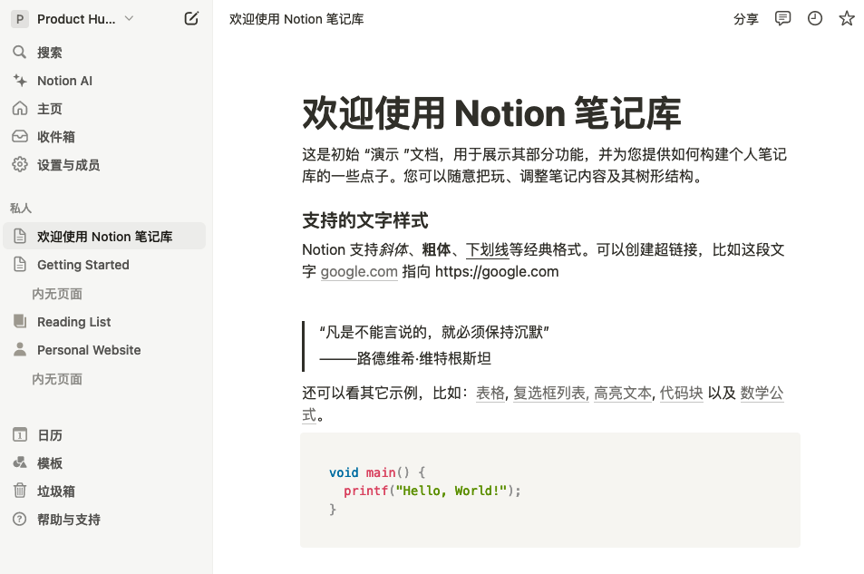Open page history clock icon
This screenshot has width=864, height=574.
tap(815, 19)
